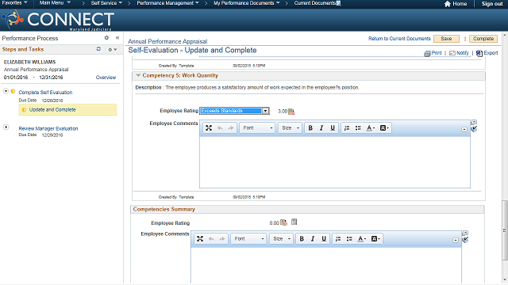Click the Home icon in top bar

(x=448, y=3)
